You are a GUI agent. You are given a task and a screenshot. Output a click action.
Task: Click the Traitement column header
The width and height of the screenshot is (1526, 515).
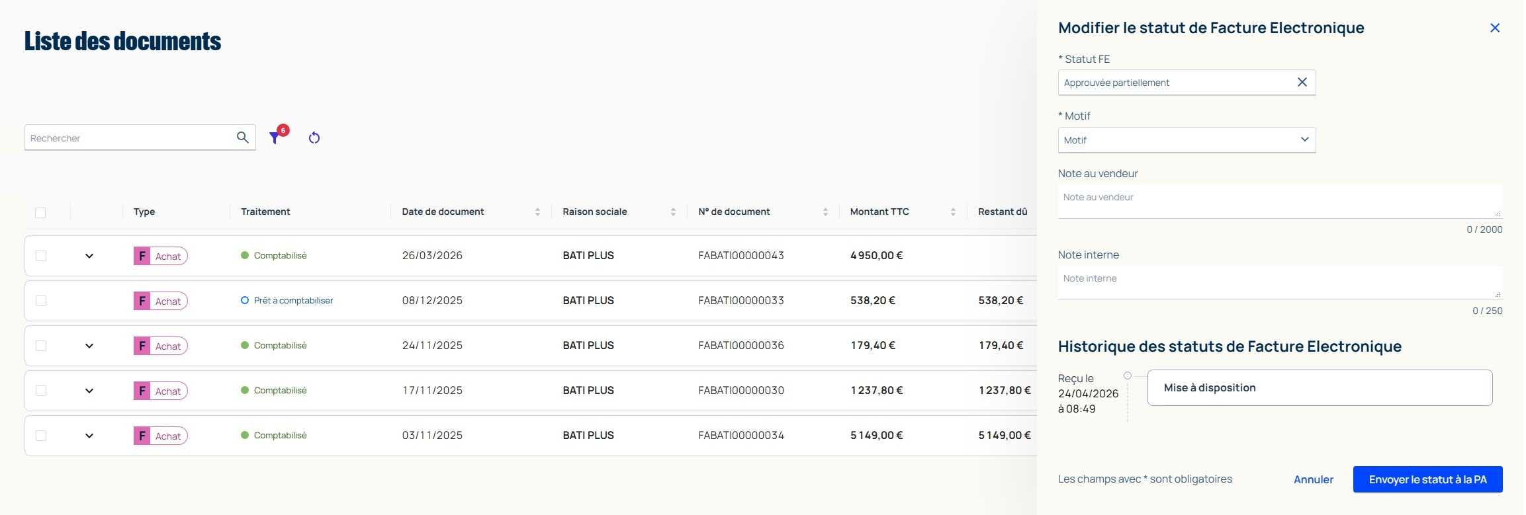click(x=265, y=212)
